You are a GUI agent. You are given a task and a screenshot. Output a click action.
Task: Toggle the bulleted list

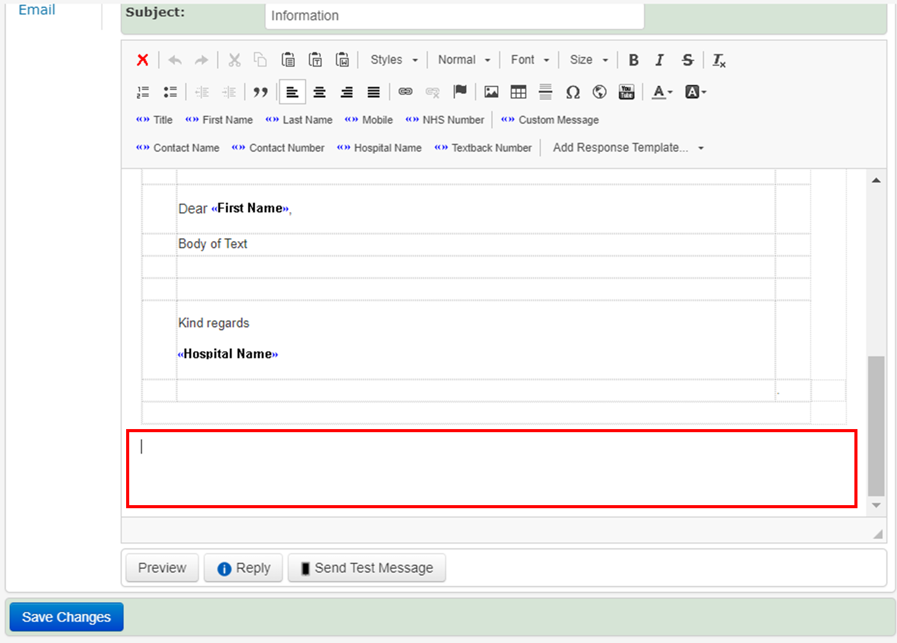tap(170, 92)
